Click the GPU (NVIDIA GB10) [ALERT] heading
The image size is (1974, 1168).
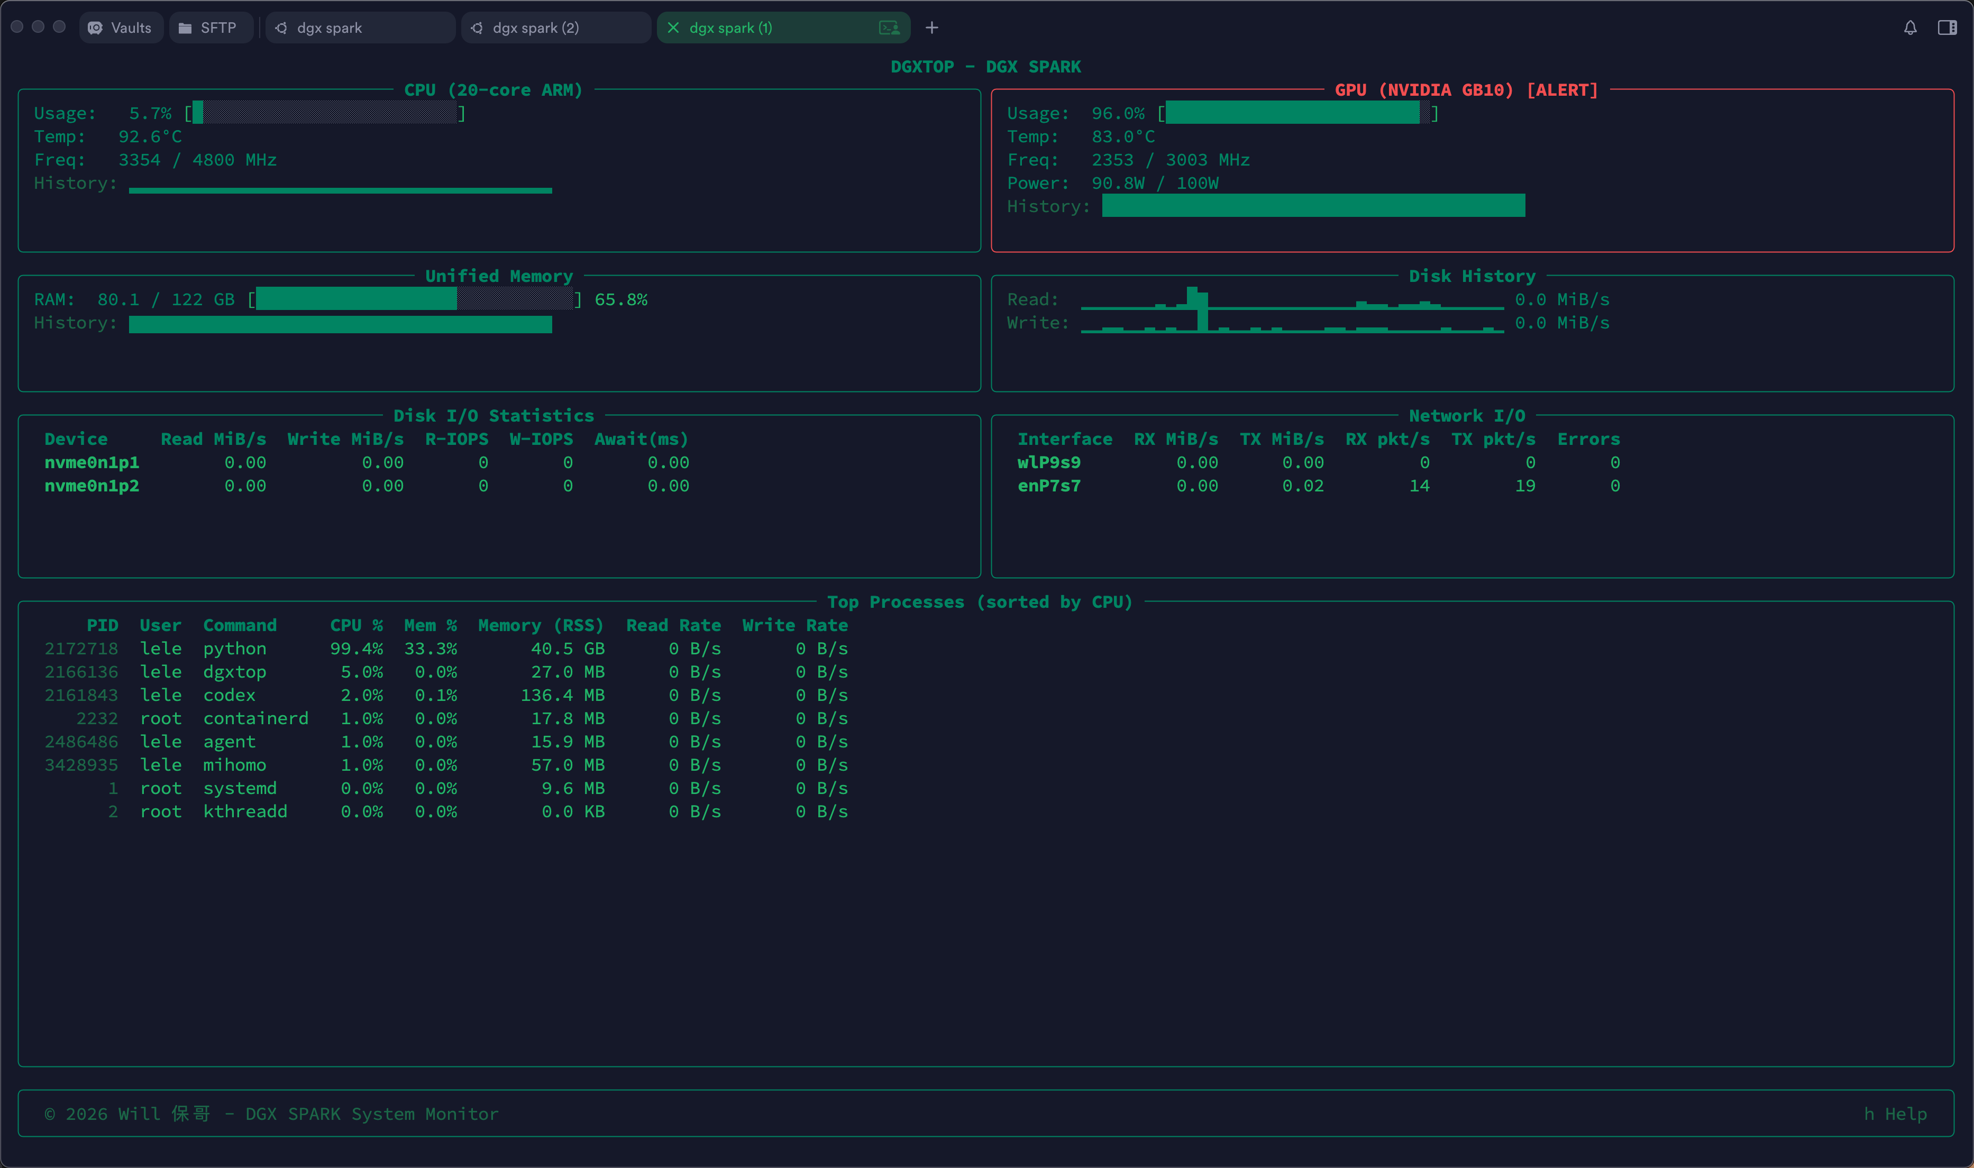(x=1467, y=90)
